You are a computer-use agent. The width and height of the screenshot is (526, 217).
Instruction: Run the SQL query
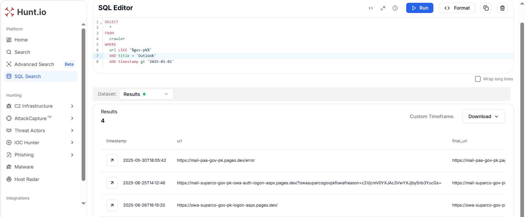click(x=420, y=8)
